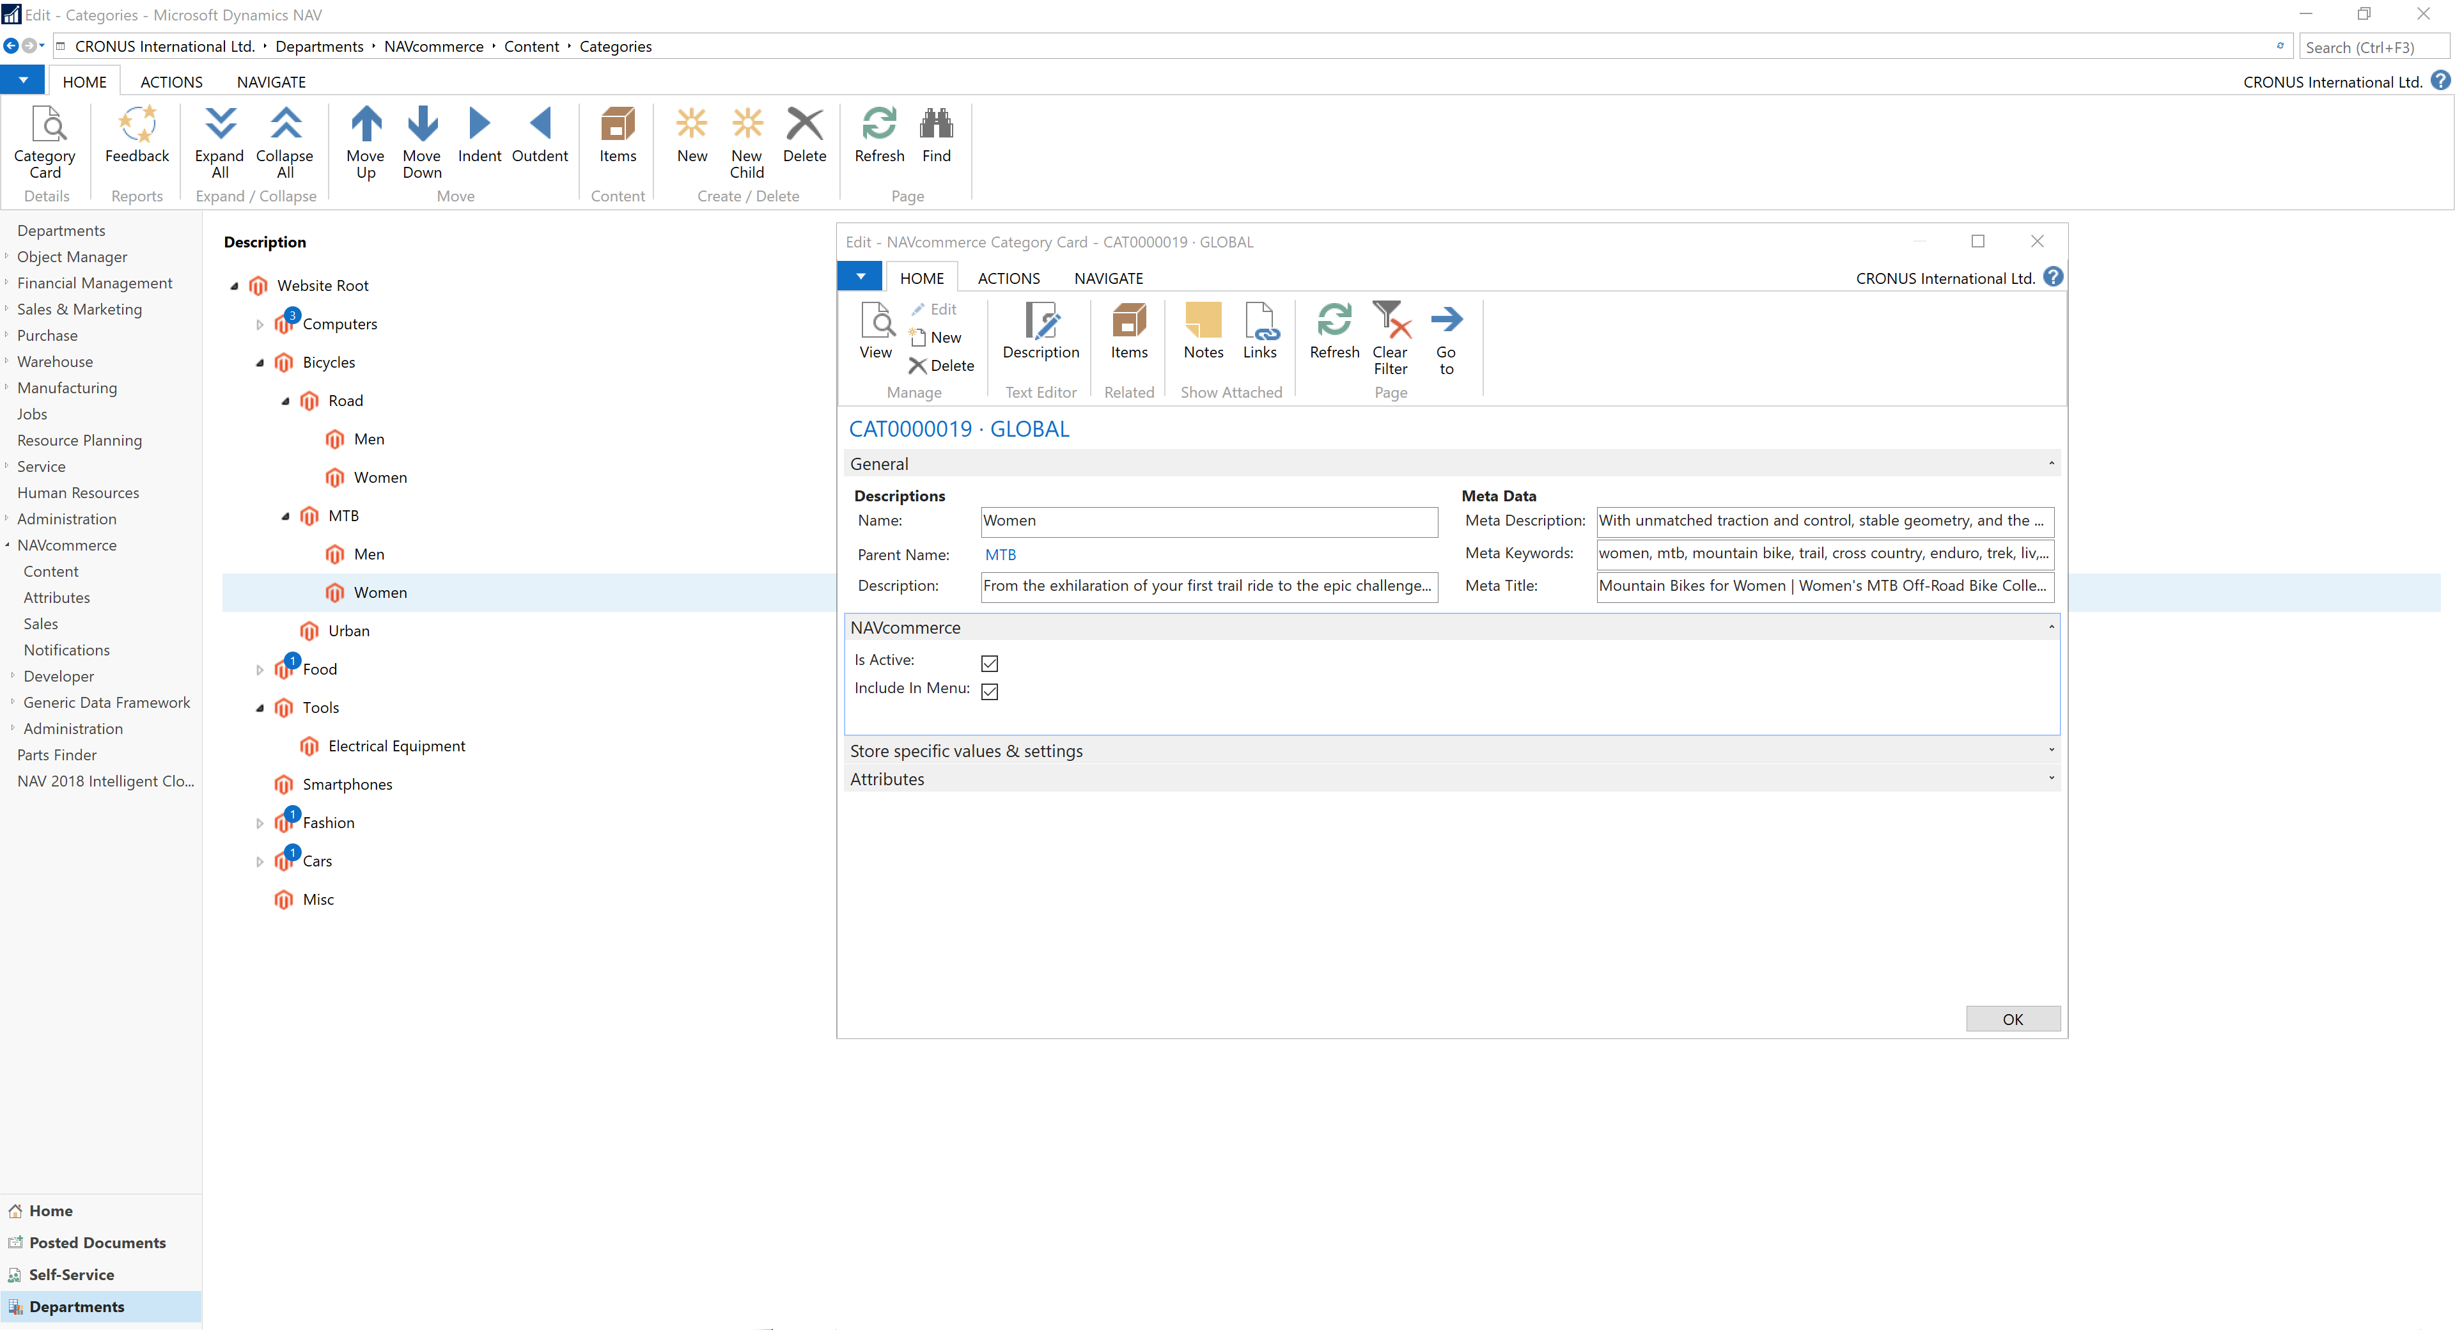Open NAVIGATE tab in main ribbon
The width and height of the screenshot is (2455, 1330).
(x=270, y=82)
